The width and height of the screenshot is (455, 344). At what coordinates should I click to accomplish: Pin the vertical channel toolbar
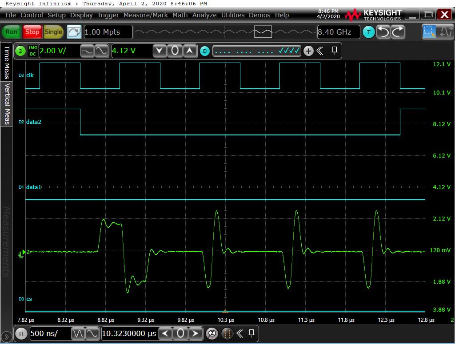click(335, 51)
